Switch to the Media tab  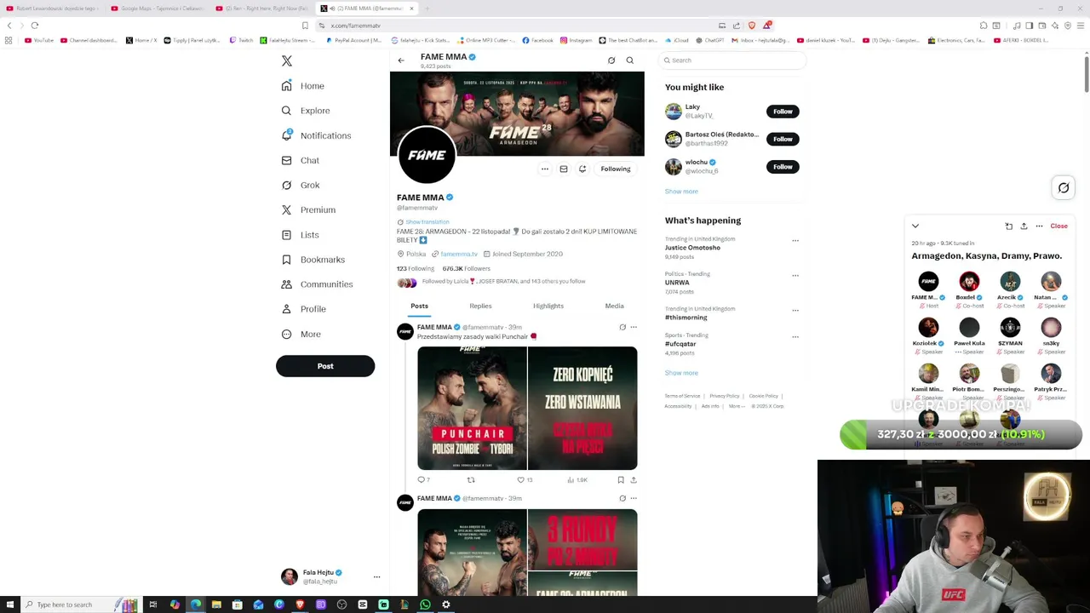tap(614, 306)
